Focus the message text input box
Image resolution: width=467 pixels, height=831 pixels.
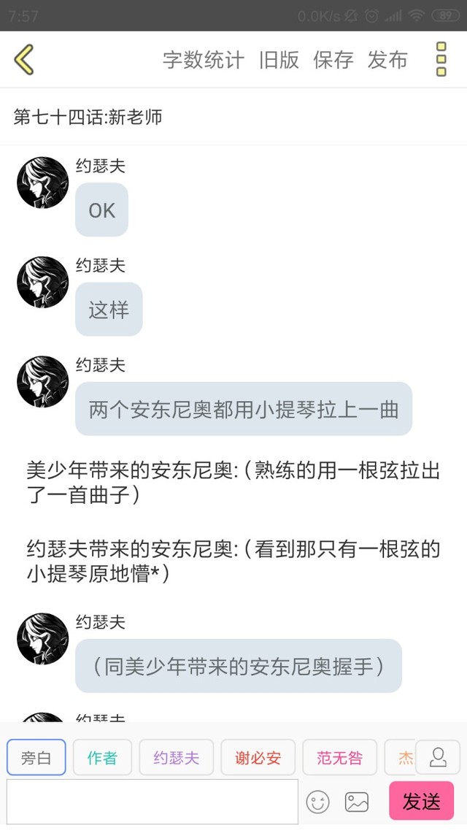click(153, 801)
